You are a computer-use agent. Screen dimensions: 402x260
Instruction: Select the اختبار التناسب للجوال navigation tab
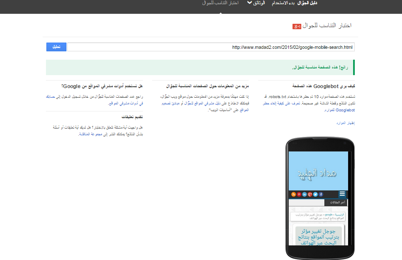220,3
